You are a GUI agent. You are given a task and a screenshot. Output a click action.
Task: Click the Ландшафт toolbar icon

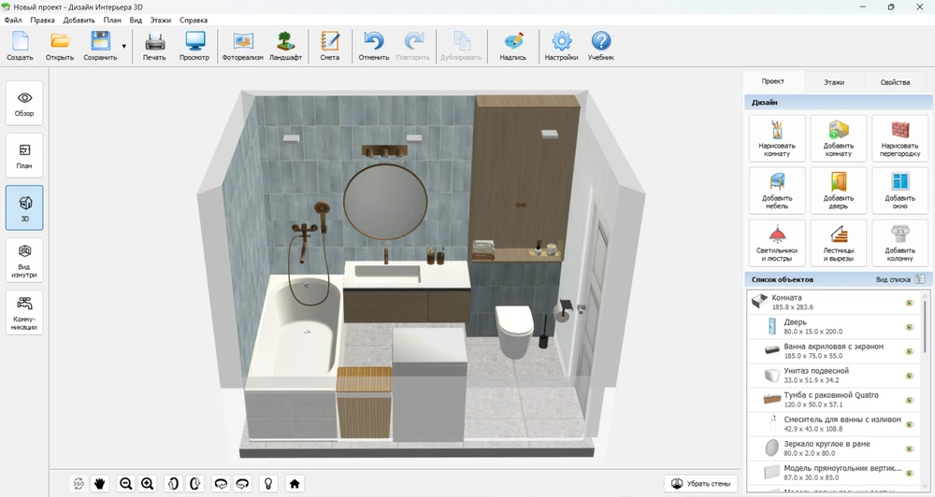pos(285,45)
